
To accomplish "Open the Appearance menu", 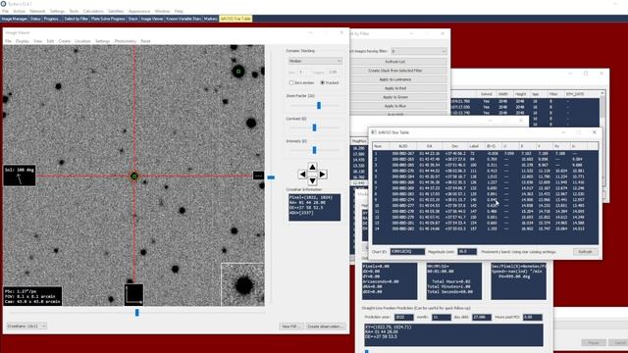I will pos(139,11).
